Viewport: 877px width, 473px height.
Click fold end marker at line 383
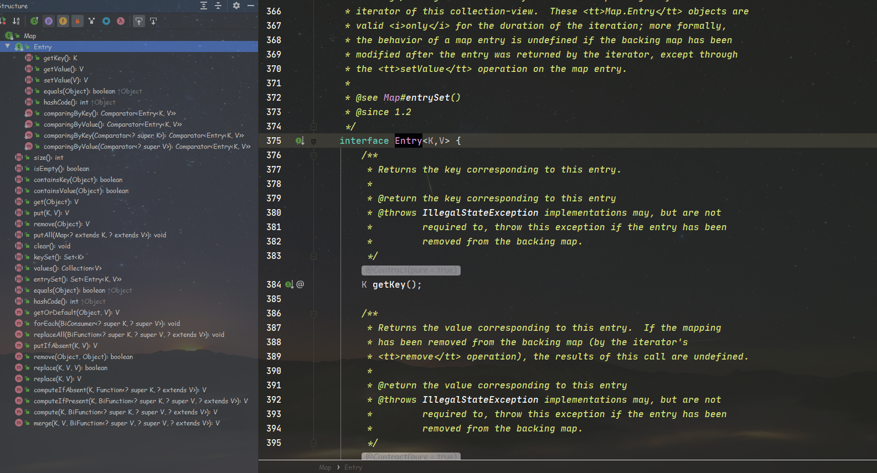(x=313, y=256)
